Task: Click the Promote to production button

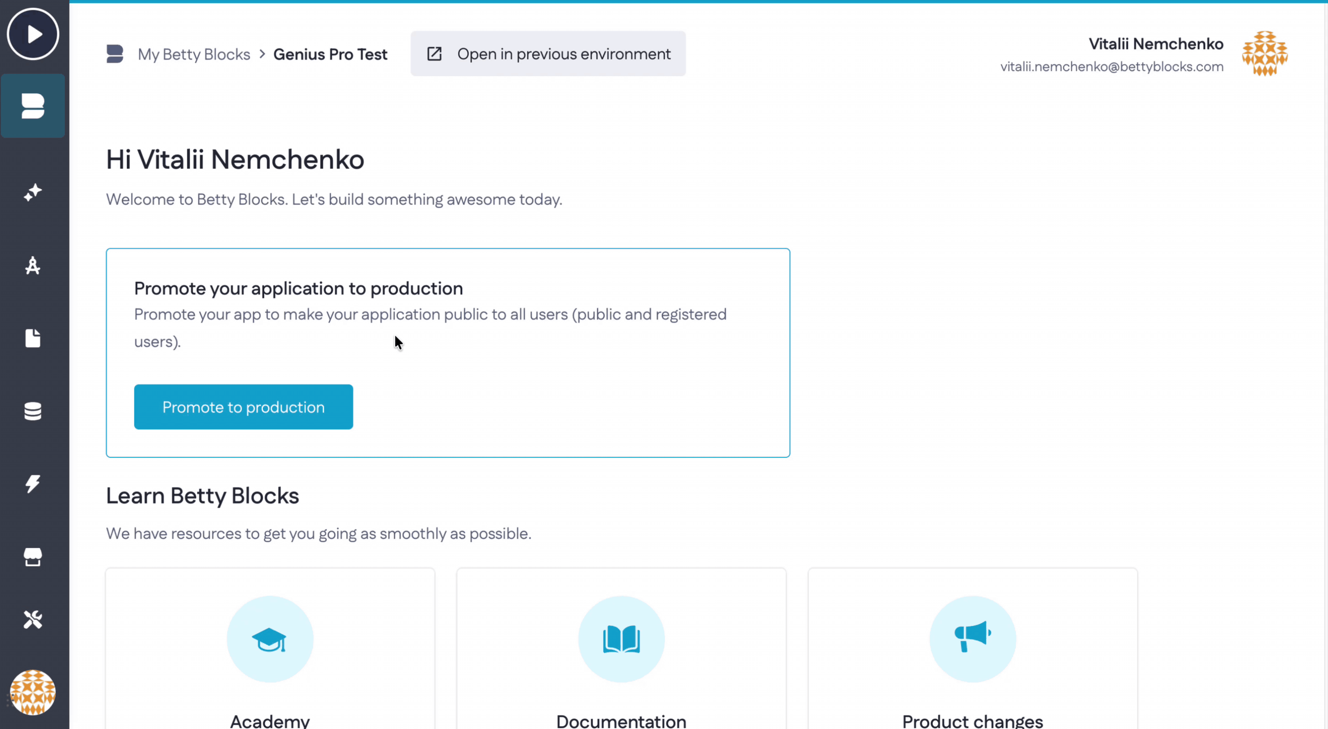Action: (243, 407)
